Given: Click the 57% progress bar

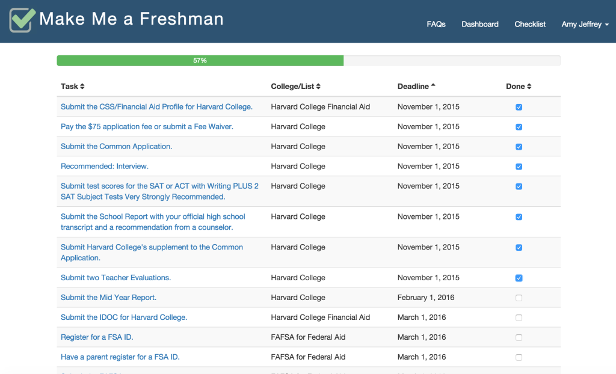Looking at the screenshot, I should (200, 60).
